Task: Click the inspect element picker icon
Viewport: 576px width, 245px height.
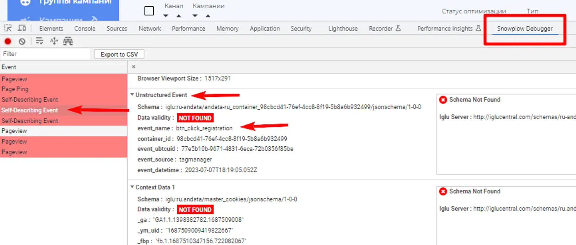Action: [8, 28]
